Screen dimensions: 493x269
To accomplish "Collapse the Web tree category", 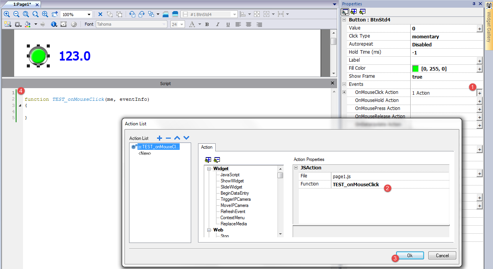I will click(209, 230).
